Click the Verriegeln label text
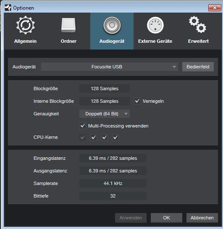Screen dimensions: 223x229 [x=153, y=101]
